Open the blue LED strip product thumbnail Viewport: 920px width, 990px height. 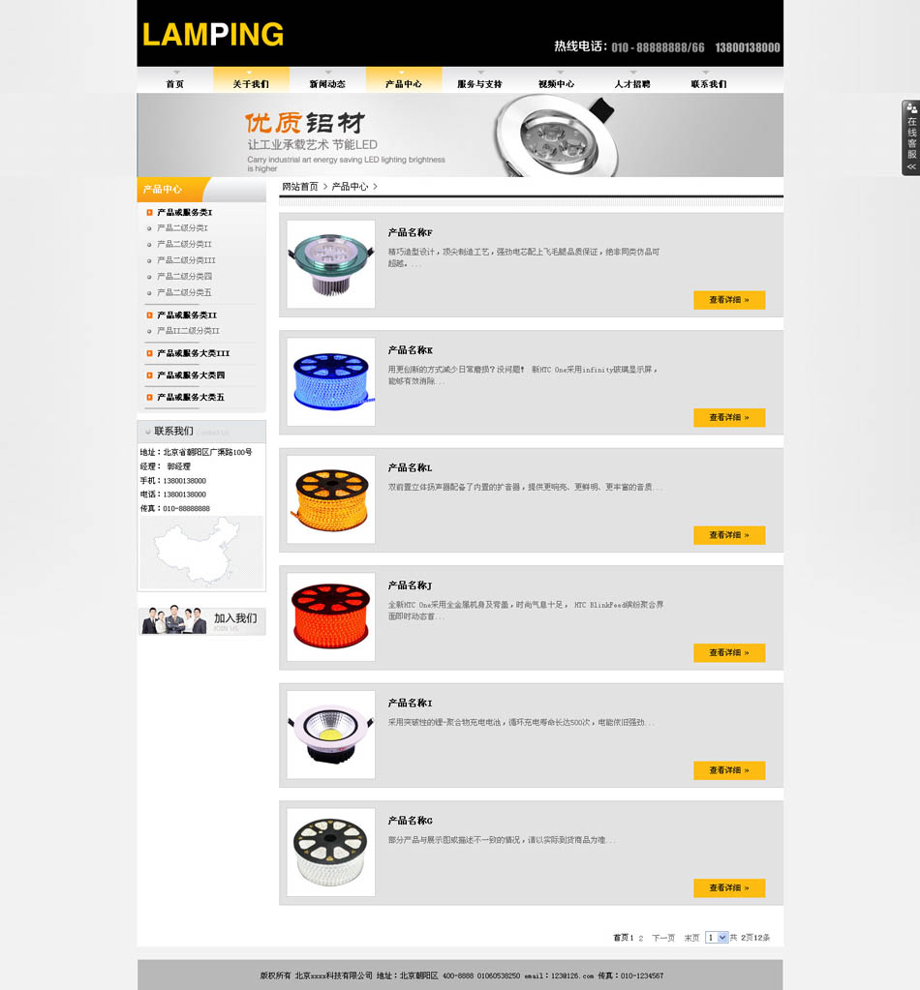[x=331, y=382]
